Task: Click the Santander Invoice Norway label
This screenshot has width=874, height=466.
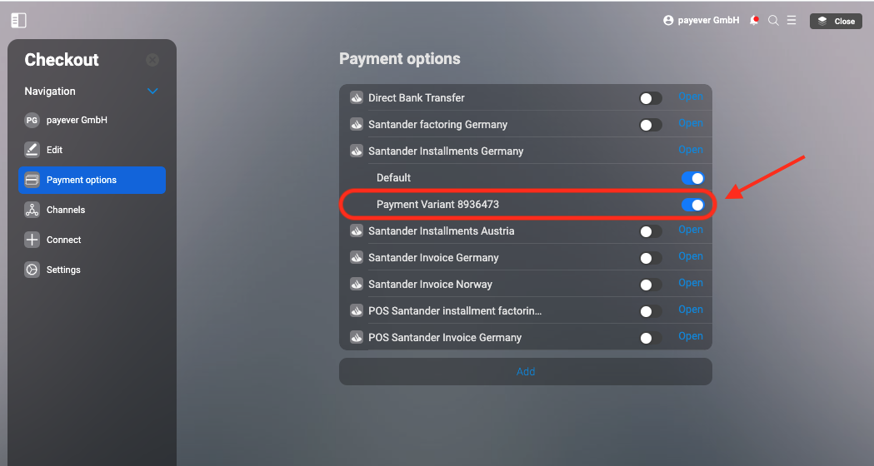Action: pyautogui.click(x=430, y=285)
